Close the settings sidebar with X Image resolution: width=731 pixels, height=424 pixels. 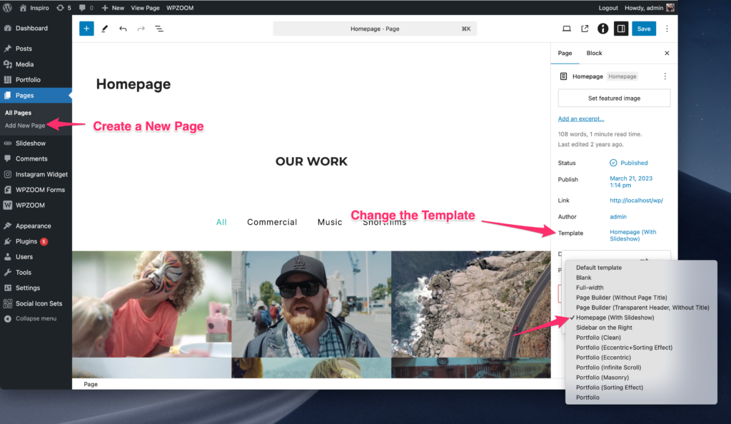(667, 53)
